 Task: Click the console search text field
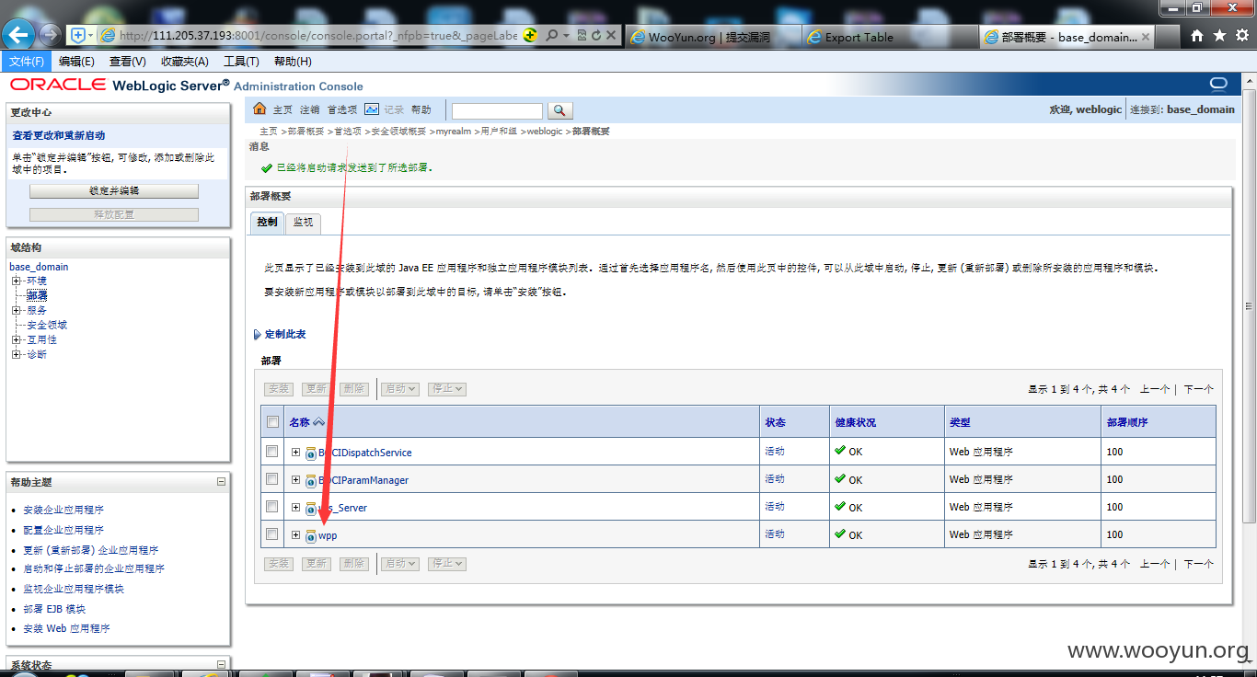tap(497, 110)
